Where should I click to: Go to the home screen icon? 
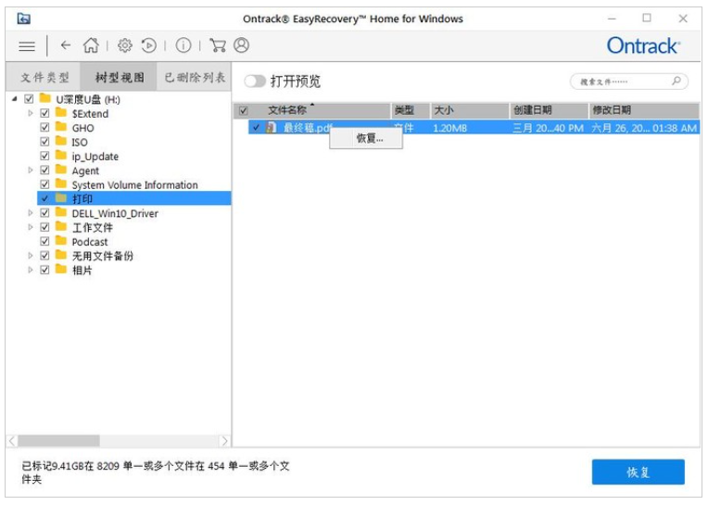[91, 45]
